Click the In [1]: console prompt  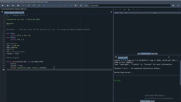(118, 80)
